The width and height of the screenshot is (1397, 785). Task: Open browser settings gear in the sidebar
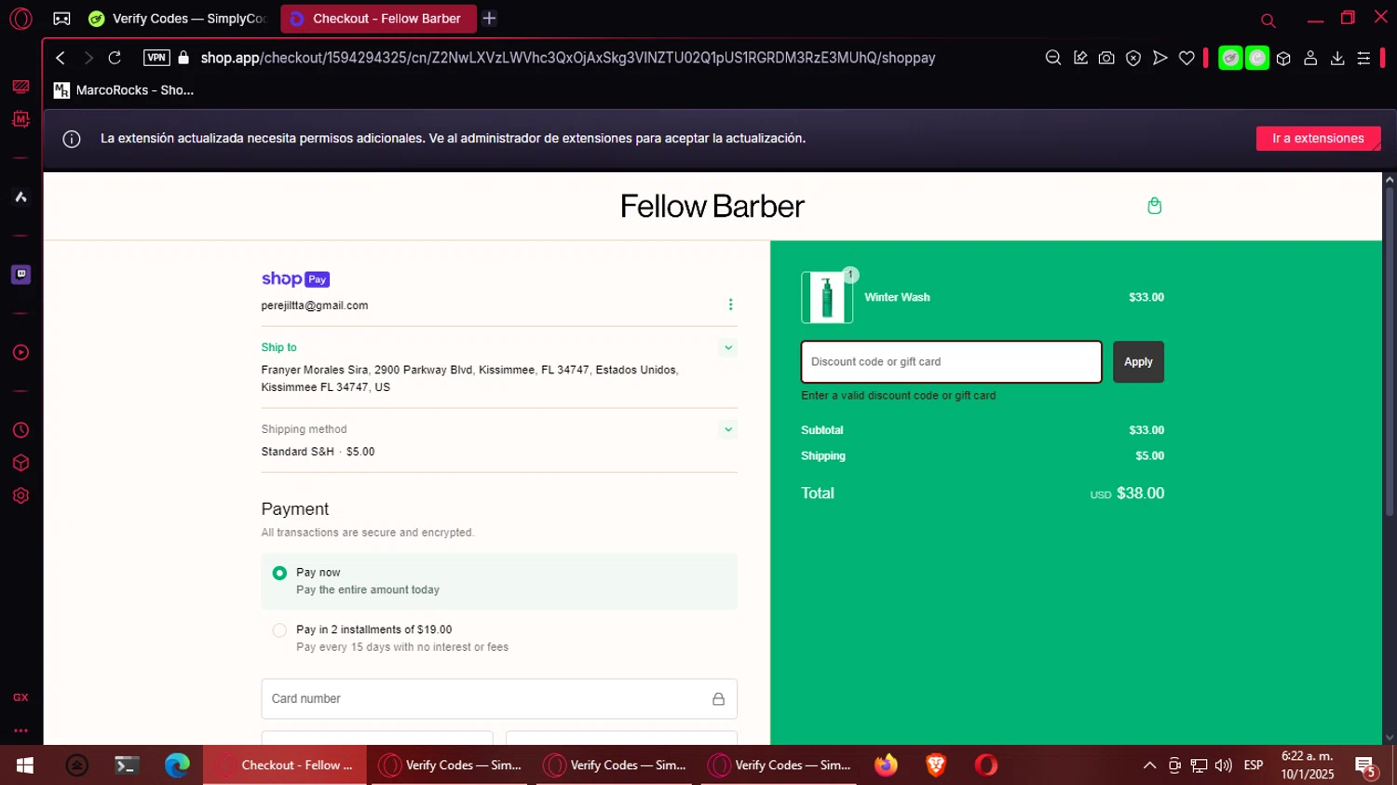coord(20,495)
